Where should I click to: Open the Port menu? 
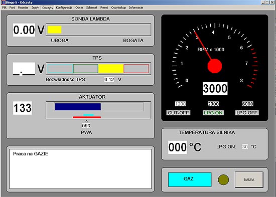click(x=12, y=8)
